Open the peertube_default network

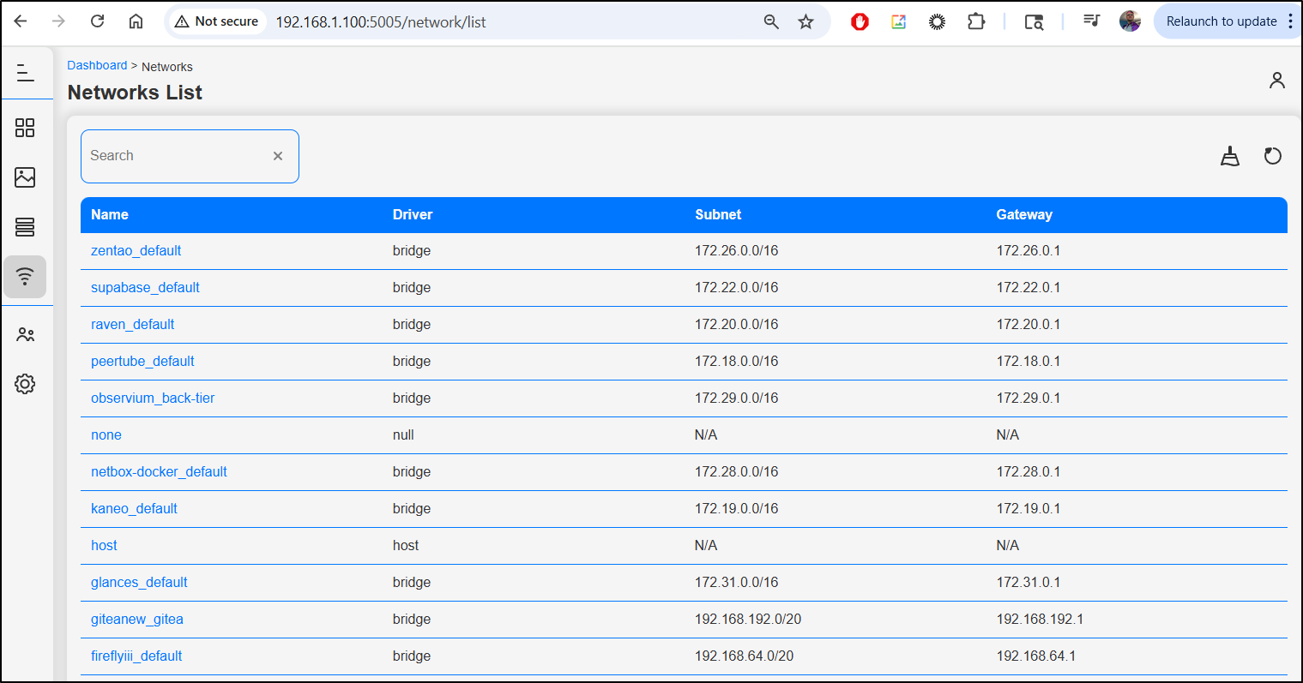point(142,361)
